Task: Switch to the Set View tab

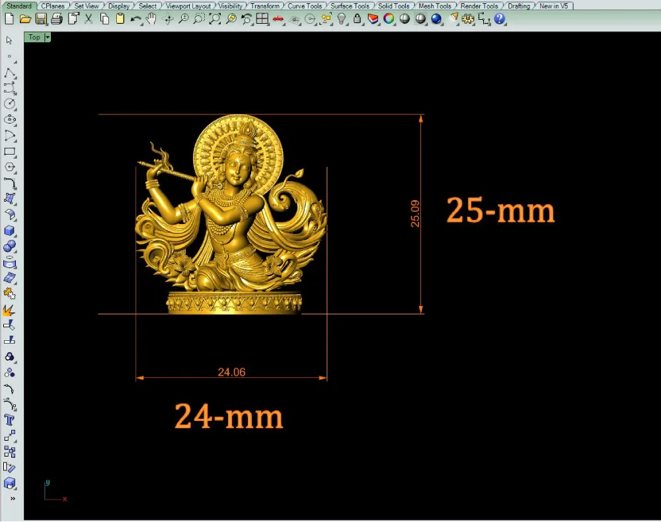Action: click(87, 6)
